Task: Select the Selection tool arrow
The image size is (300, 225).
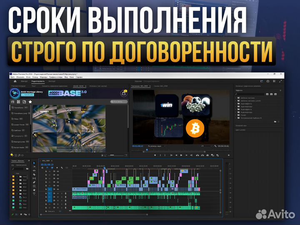Action: (x=34, y=163)
